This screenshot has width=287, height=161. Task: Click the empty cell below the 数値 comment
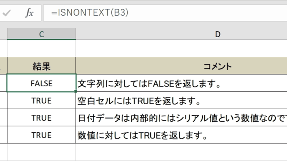181,152
